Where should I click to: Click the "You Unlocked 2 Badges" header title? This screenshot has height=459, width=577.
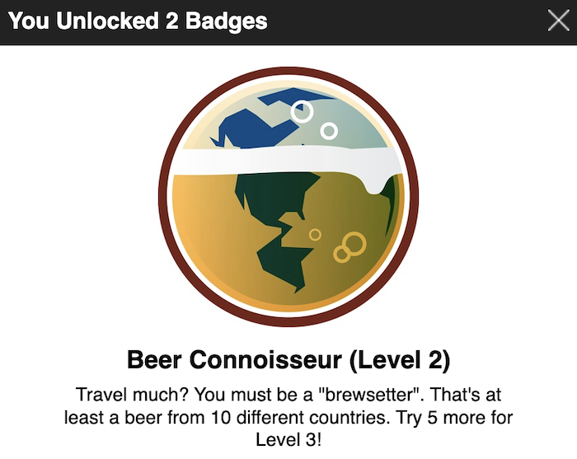(138, 21)
